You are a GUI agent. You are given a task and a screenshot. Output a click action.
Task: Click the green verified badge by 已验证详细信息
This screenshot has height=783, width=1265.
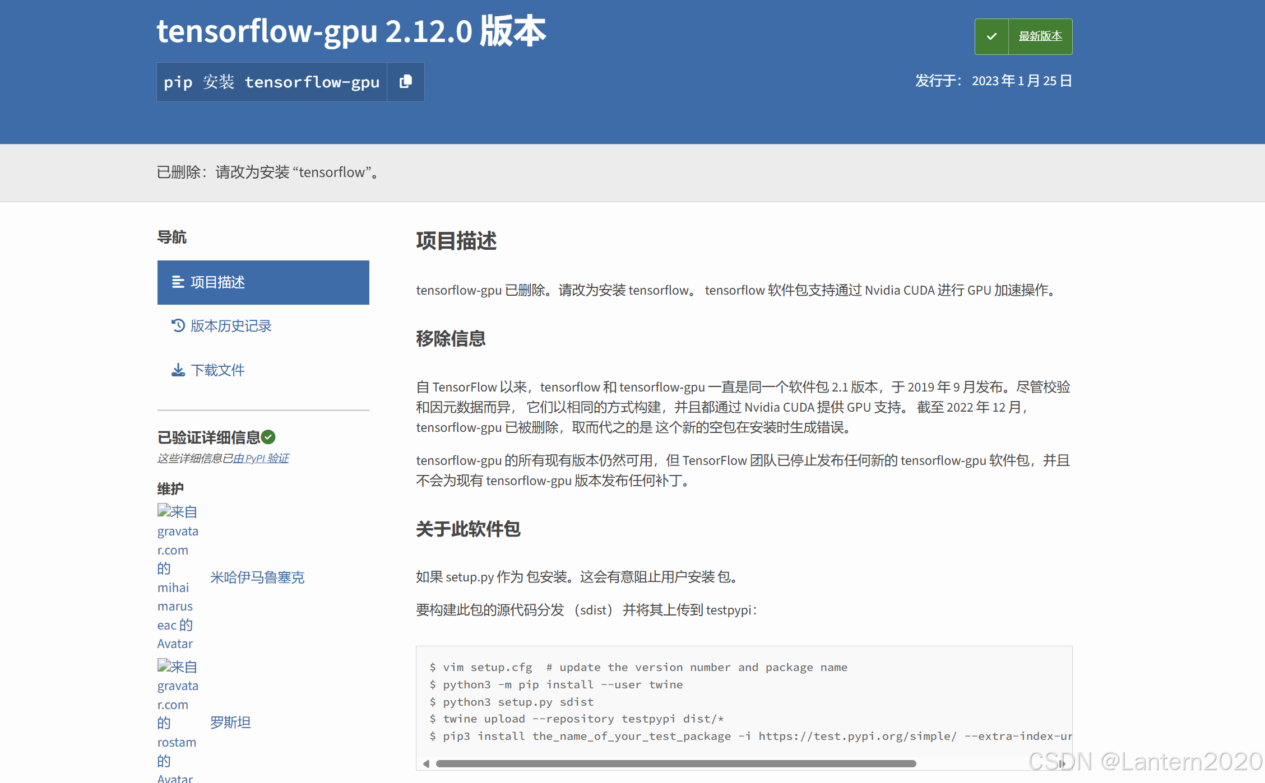tap(268, 437)
